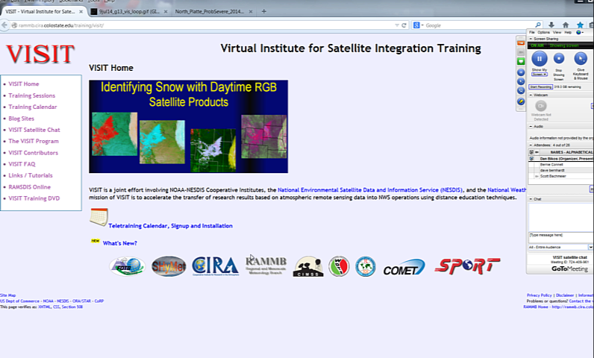The width and height of the screenshot is (594, 358).
Task: Click Give Keyboard & Mouse icon
Action: (x=579, y=59)
